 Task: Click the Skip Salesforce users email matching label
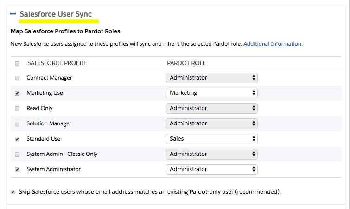click(x=150, y=191)
